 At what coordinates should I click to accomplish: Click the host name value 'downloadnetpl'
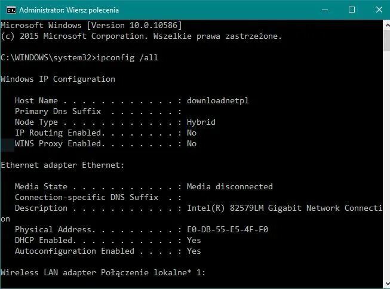[217, 101]
